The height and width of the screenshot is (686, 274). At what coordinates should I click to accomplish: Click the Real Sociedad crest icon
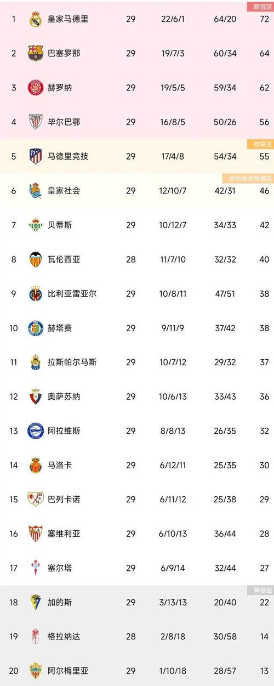click(36, 190)
